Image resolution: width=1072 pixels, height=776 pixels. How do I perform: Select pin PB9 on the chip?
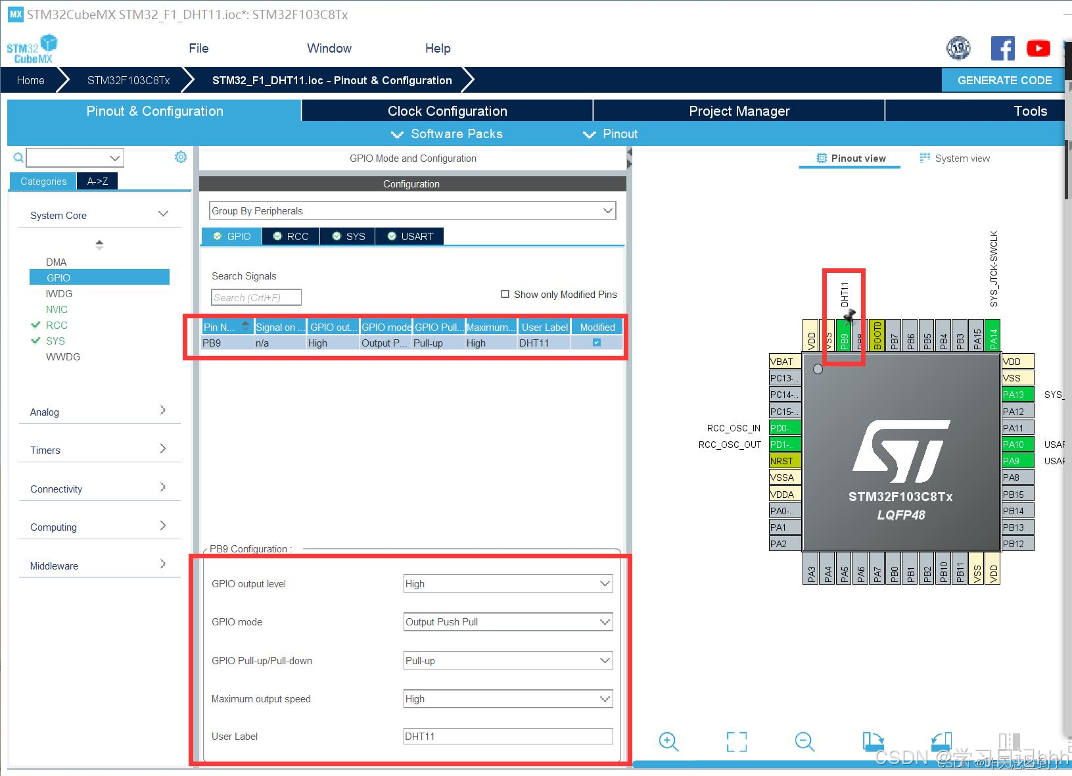pyautogui.click(x=844, y=336)
